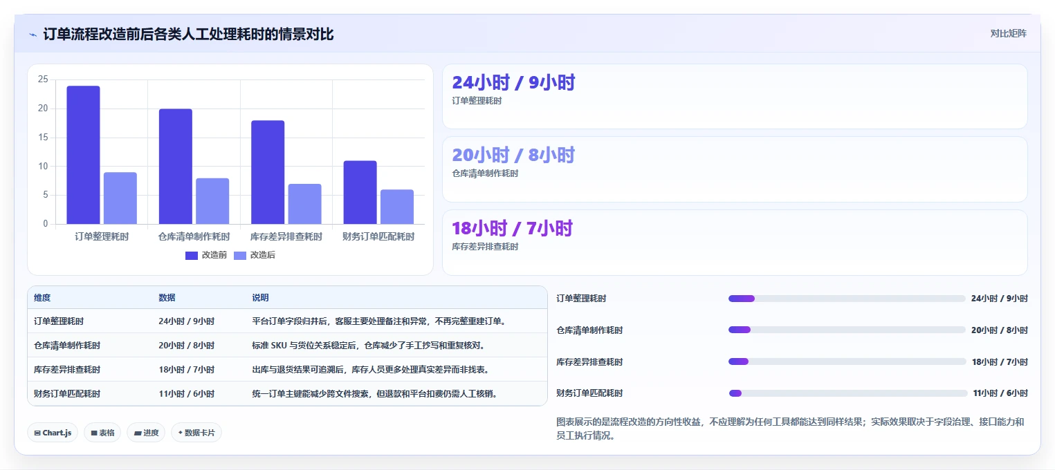Click the 库存差异排查耗时 cell in the table

[x=67, y=370]
